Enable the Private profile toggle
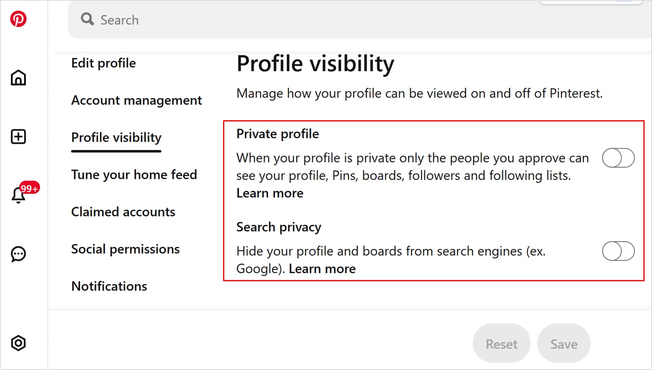This screenshot has height=370, width=652. pos(618,158)
